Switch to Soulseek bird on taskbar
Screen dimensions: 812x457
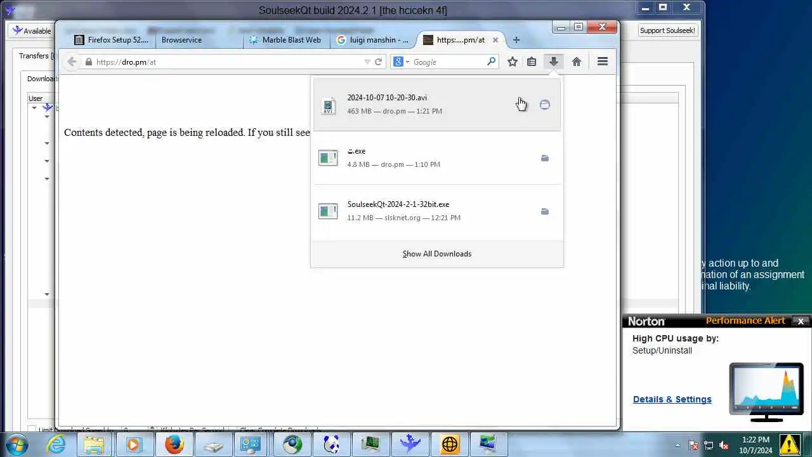point(410,444)
